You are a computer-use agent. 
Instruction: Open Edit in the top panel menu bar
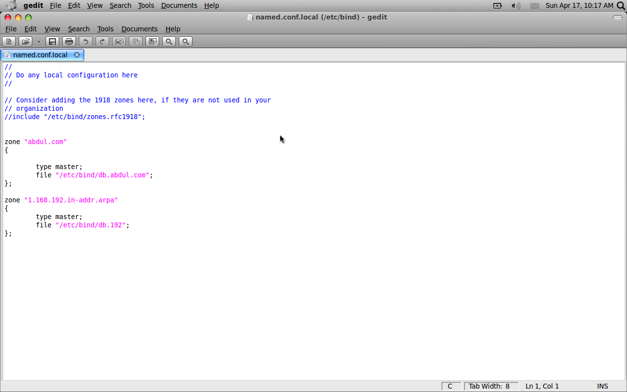[x=74, y=5]
